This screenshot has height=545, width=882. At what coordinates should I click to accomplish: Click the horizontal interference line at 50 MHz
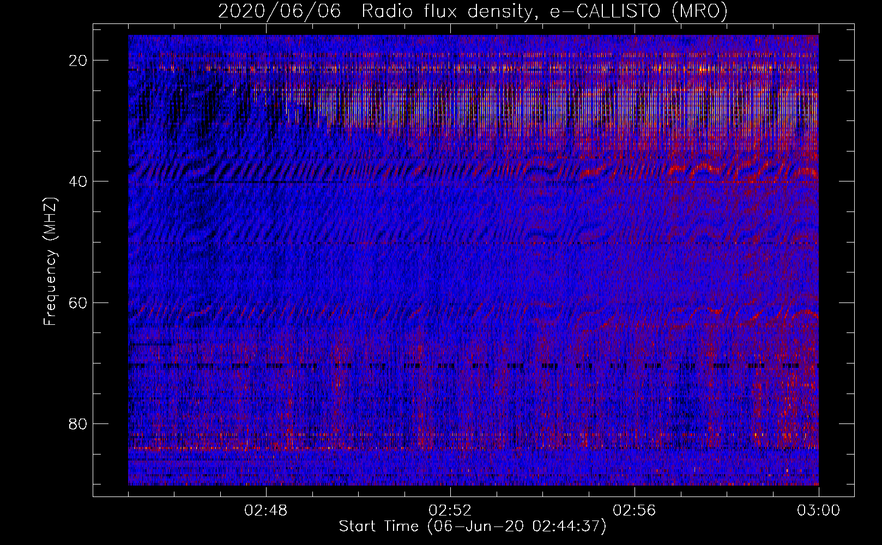[473, 243]
